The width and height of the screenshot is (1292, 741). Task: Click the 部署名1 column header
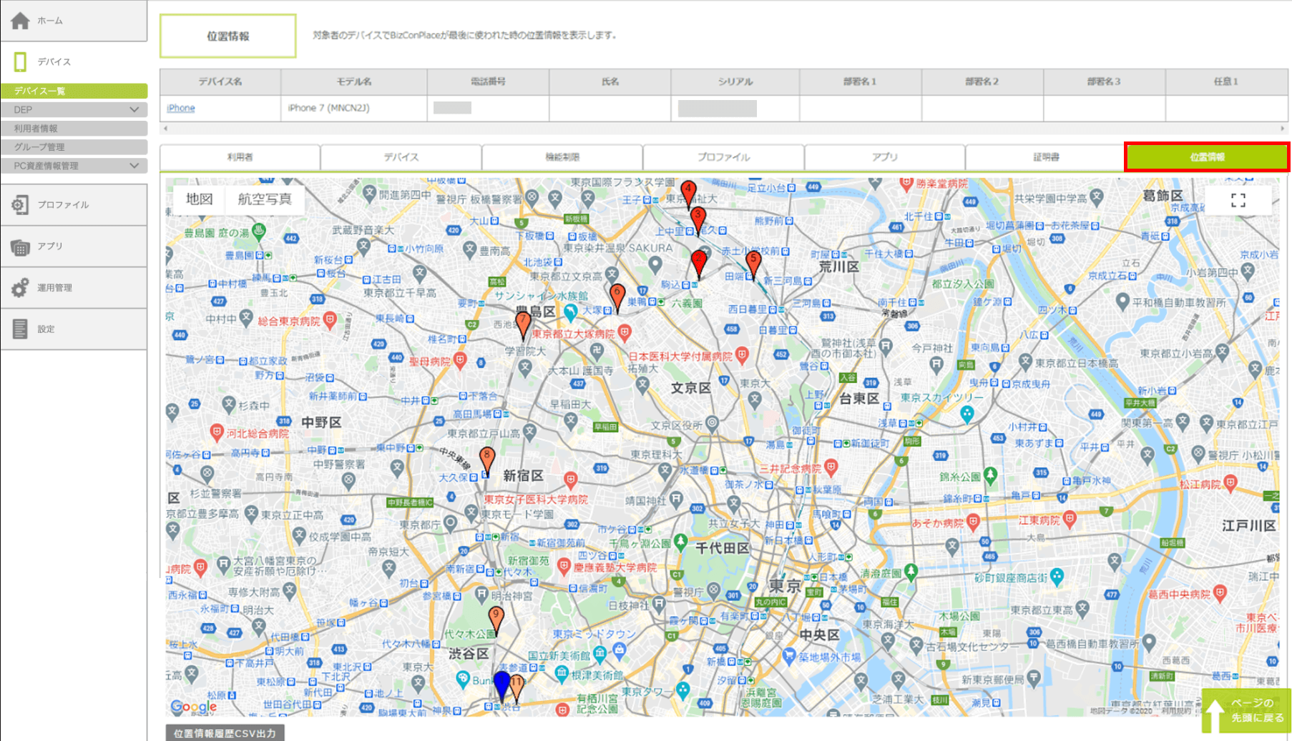click(861, 81)
